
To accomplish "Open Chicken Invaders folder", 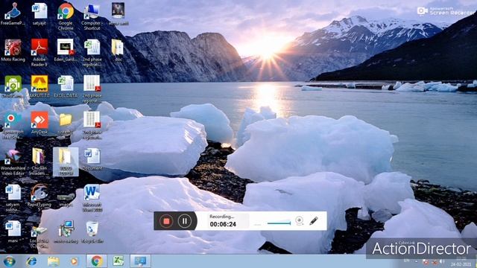I will pyautogui.click(x=40, y=162).
